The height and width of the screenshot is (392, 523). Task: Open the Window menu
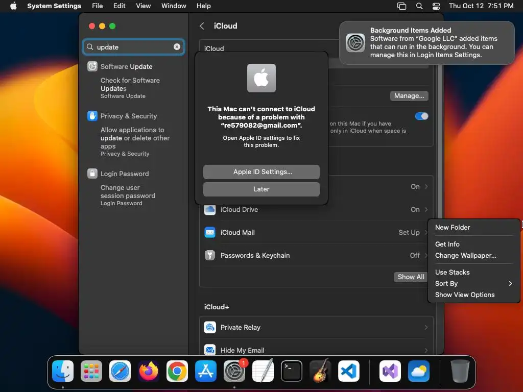point(174,6)
